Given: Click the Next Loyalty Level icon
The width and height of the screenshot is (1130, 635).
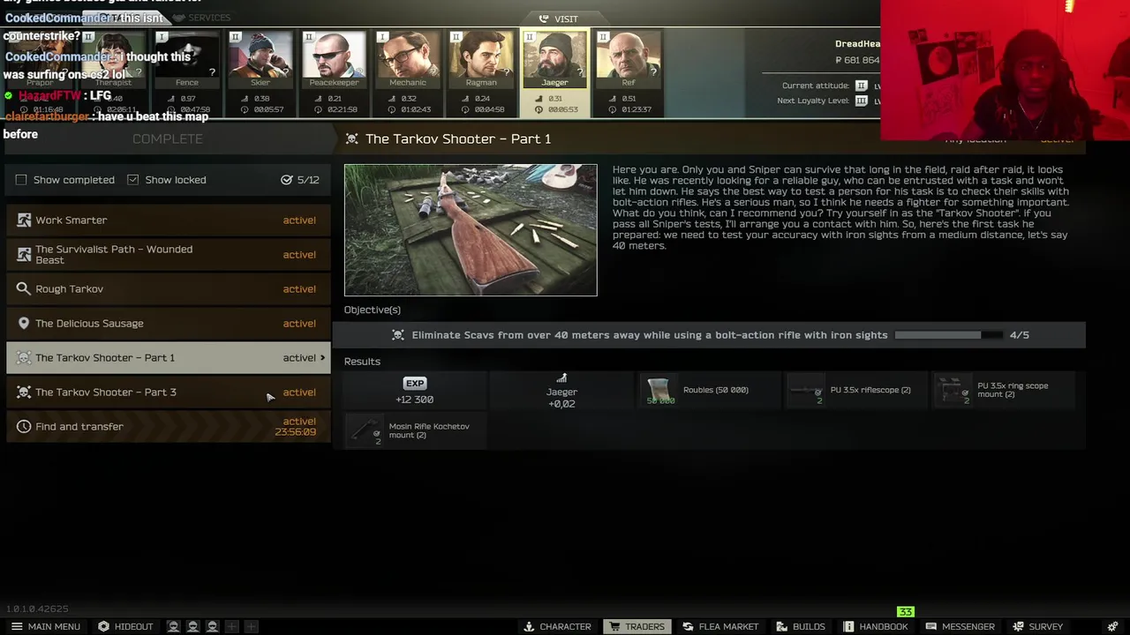Looking at the screenshot, I should point(862,101).
